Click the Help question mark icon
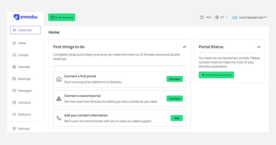276x145 pixels. click(202, 17)
